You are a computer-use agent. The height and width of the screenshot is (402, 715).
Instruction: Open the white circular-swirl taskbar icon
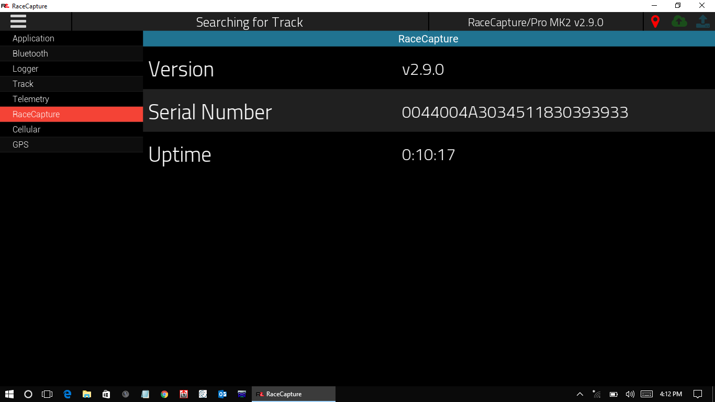click(x=203, y=394)
